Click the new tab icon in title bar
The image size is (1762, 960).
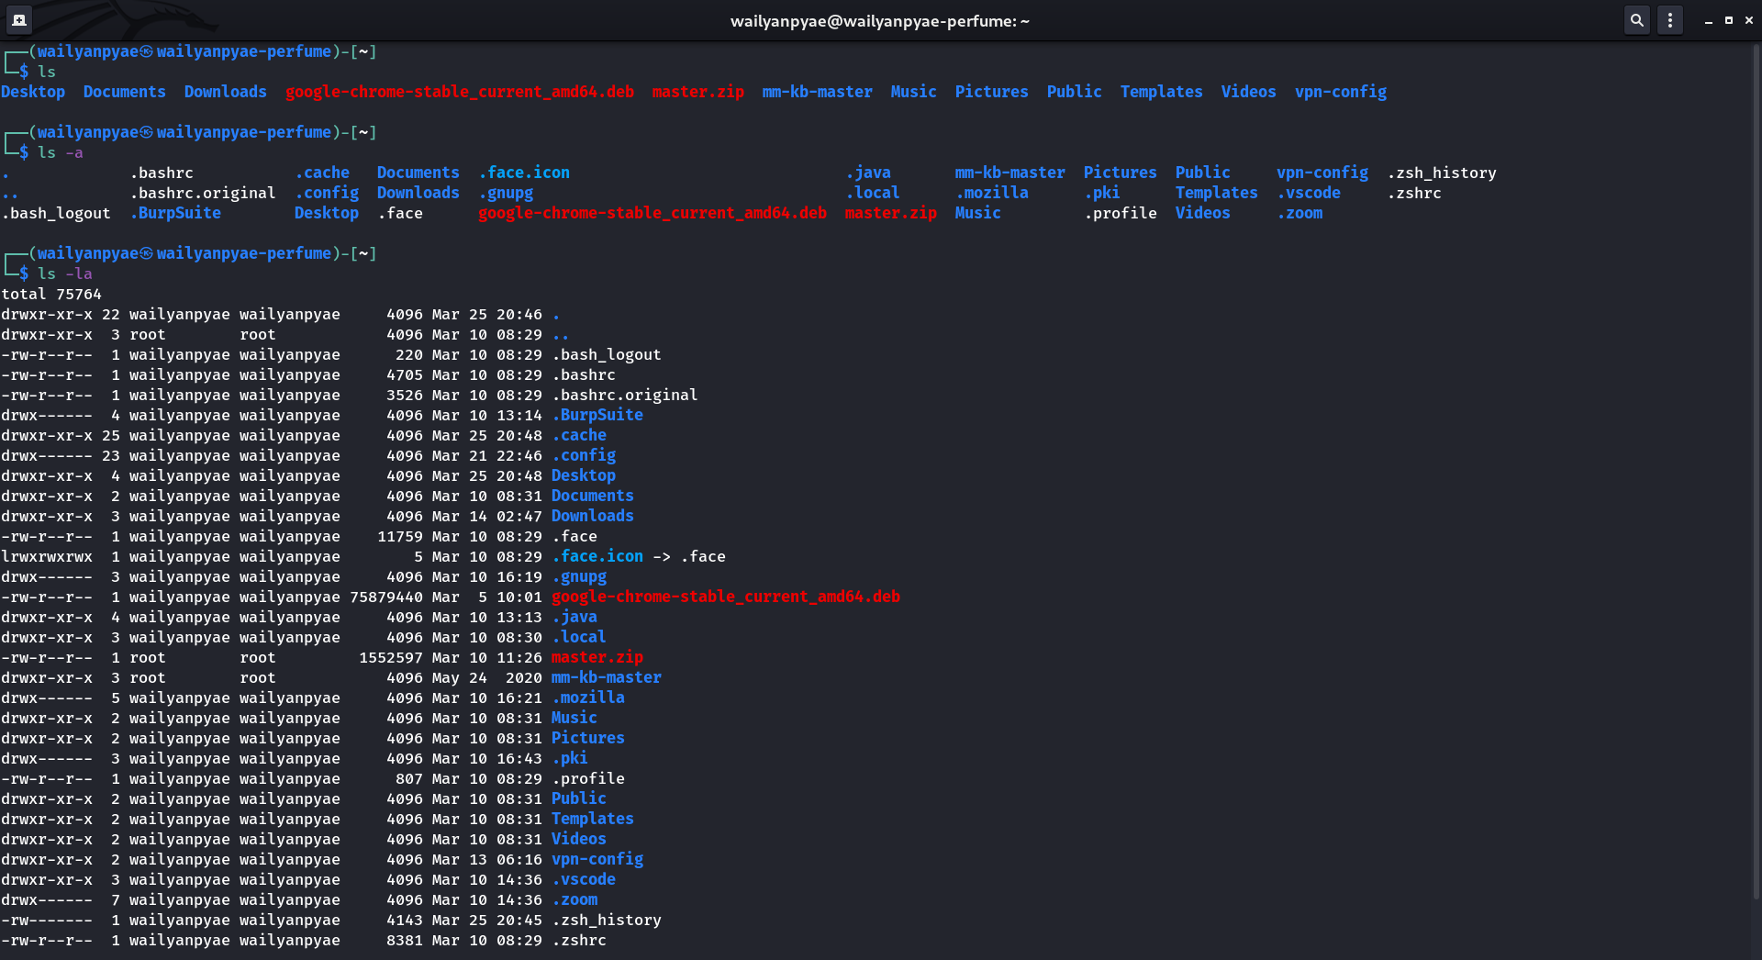[x=19, y=19]
